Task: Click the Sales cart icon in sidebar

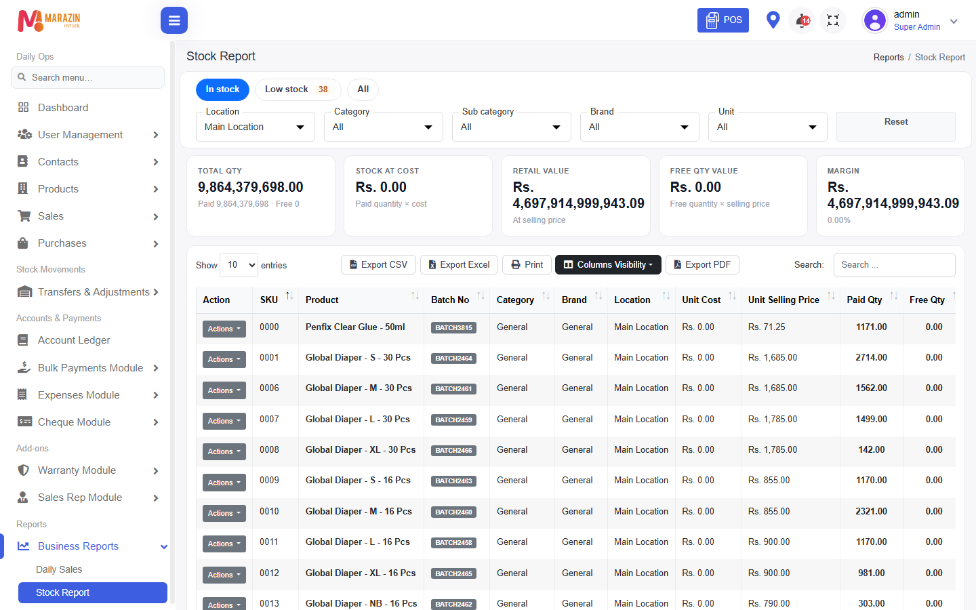Action: click(24, 216)
